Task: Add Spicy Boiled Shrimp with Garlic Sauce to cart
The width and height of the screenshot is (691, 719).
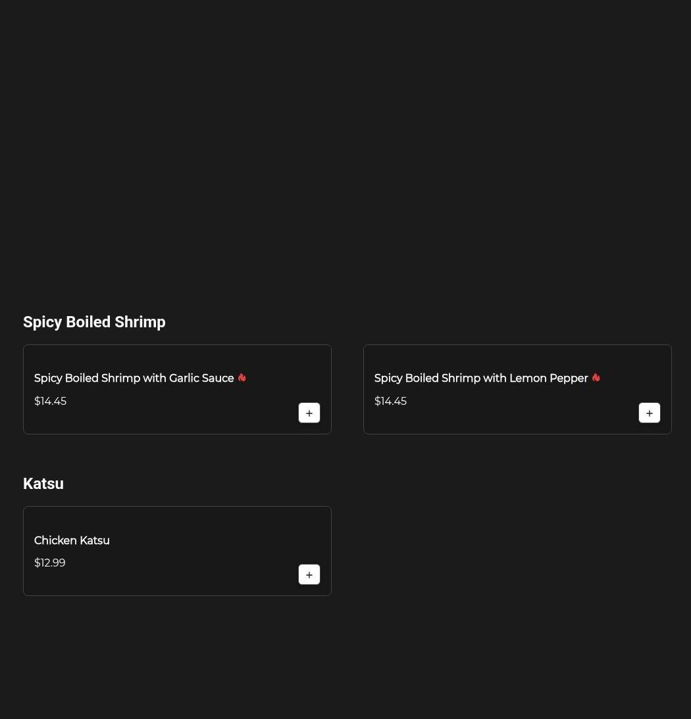Action: (309, 413)
